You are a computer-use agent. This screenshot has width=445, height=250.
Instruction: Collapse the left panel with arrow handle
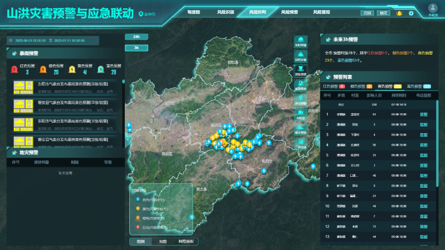click(128, 139)
